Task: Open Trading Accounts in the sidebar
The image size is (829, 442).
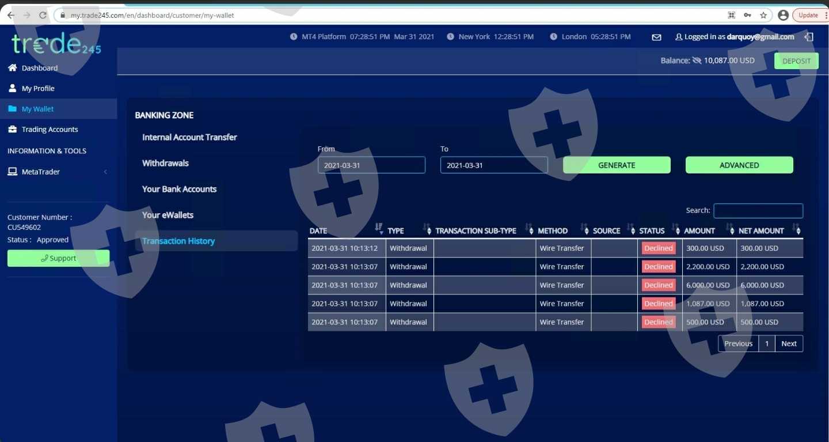Action: (x=50, y=130)
